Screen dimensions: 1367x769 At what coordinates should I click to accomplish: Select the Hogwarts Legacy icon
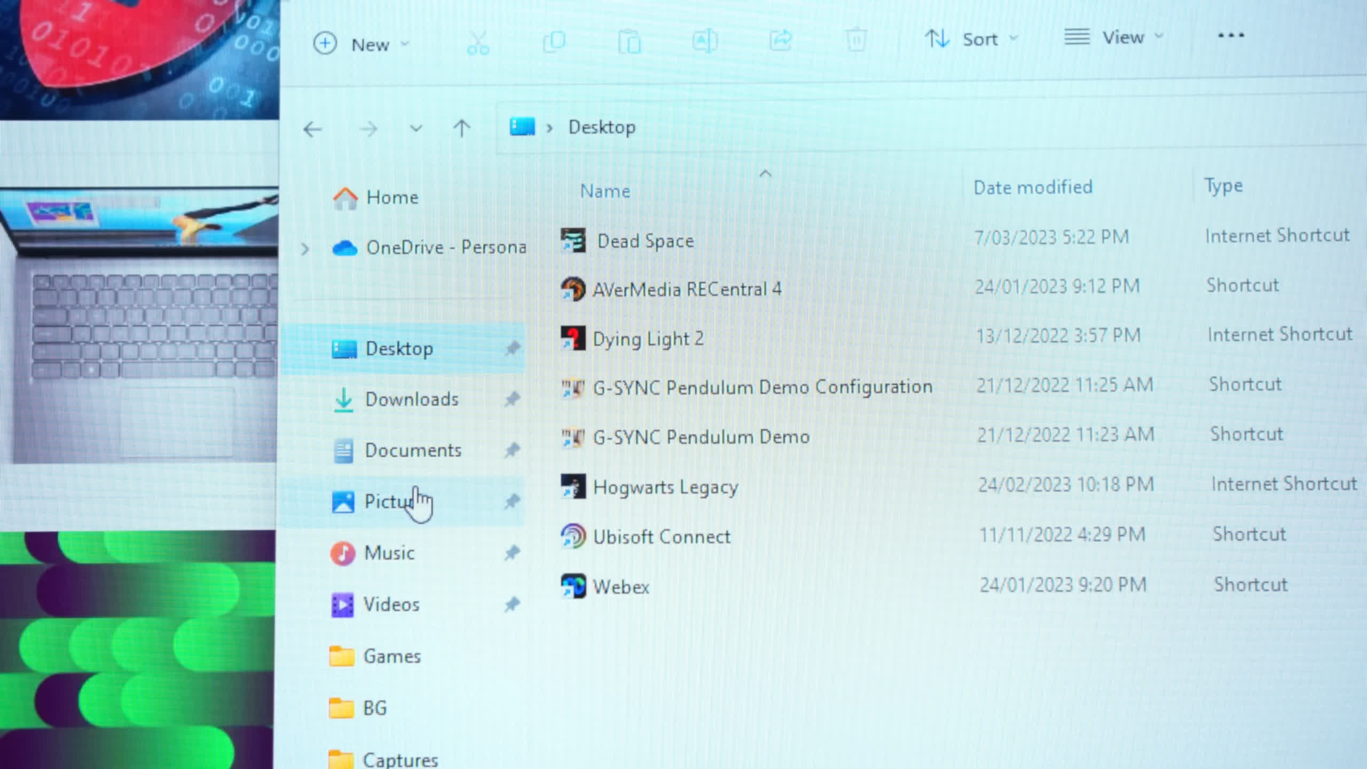coord(573,487)
